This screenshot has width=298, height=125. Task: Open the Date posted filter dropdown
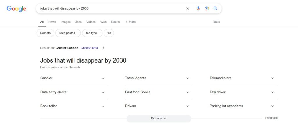tap(68, 33)
